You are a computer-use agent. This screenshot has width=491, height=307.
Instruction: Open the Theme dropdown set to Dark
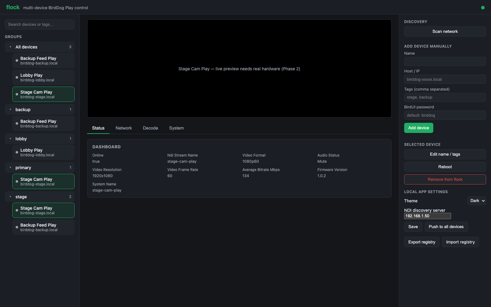pyautogui.click(x=477, y=201)
